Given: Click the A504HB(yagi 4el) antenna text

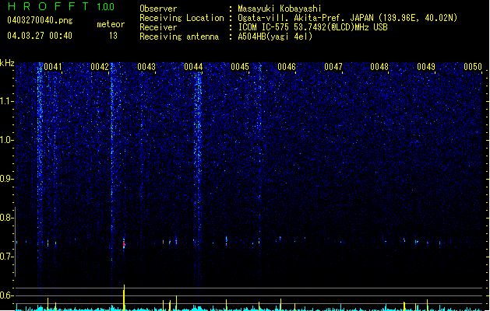Looking at the screenshot, I should [275, 37].
